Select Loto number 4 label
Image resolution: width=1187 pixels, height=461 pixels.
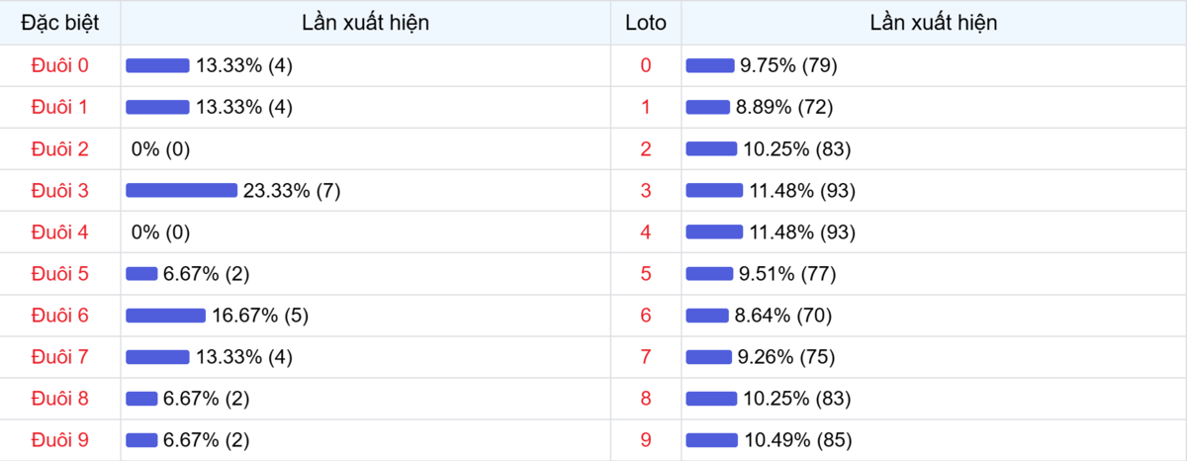coord(646,231)
